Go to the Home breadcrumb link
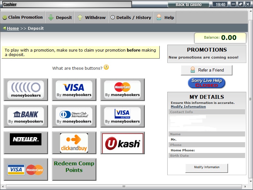This screenshot has height=190, width=253. point(13,28)
